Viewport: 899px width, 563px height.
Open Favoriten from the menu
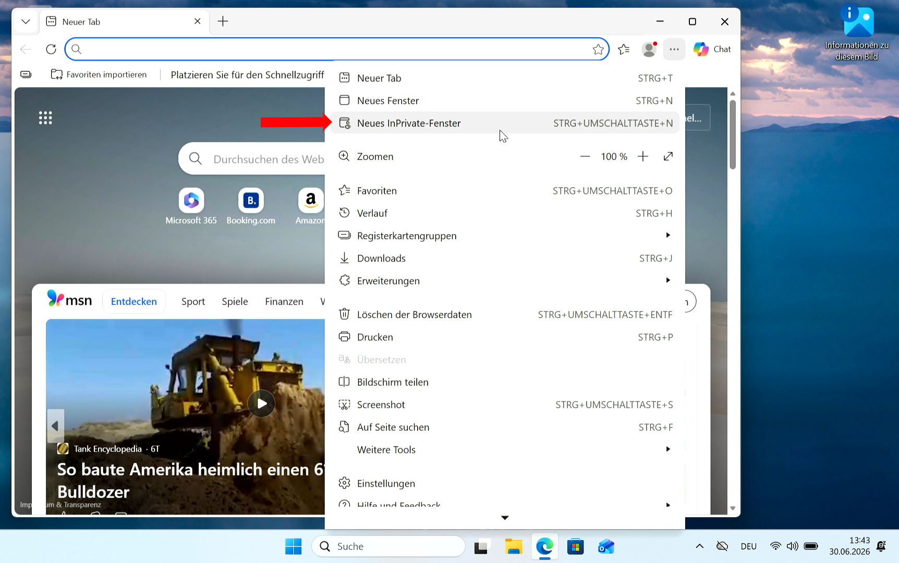pyautogui.click(x=505, y=191)
